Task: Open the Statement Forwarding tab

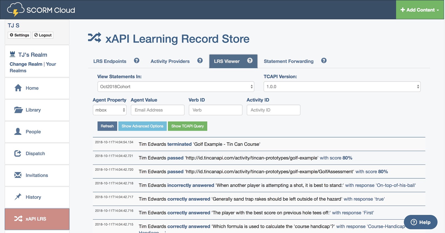Action: (288, 61)
